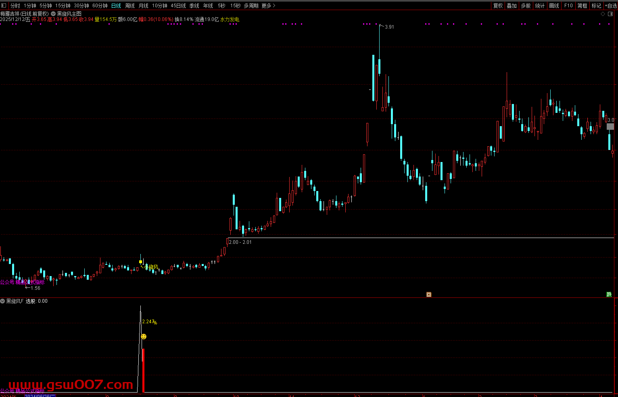Image resolution: width=618 pixels, height=397 pixels.
Task: Click the 水力发电 sector link
Action: pyautogui.click(x=230, y=19)
